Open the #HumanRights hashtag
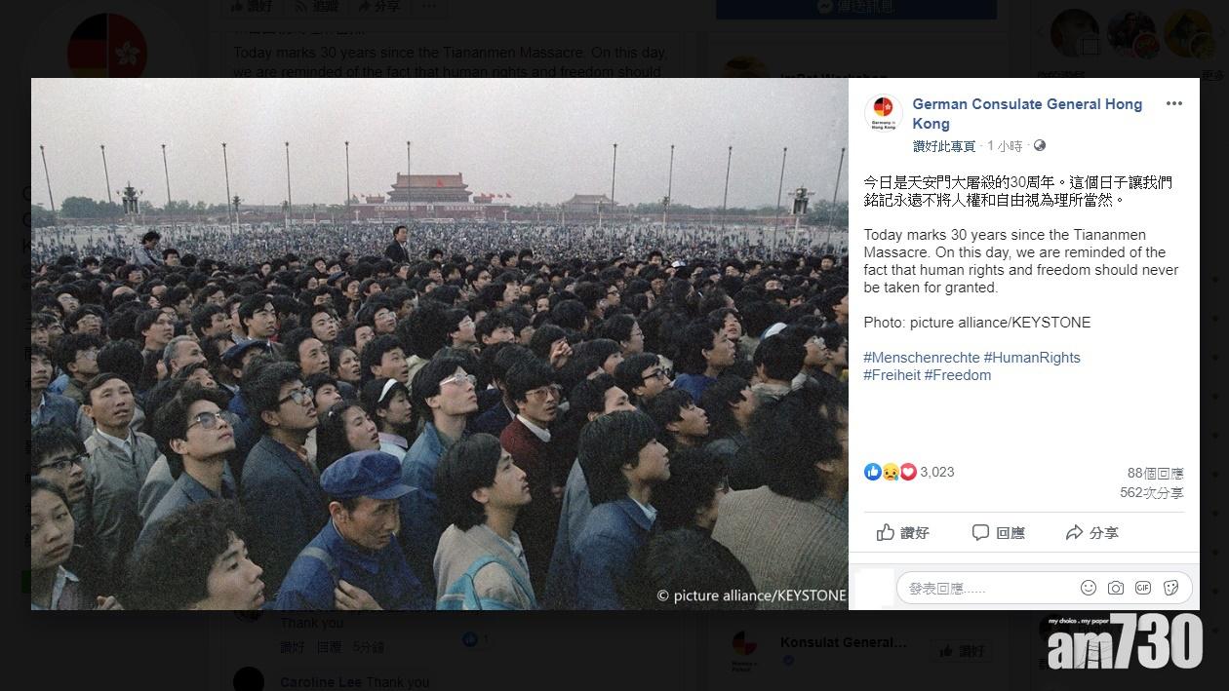Image resolution: width=1229 pixels, height=691 pixels. coord(1032,358)
